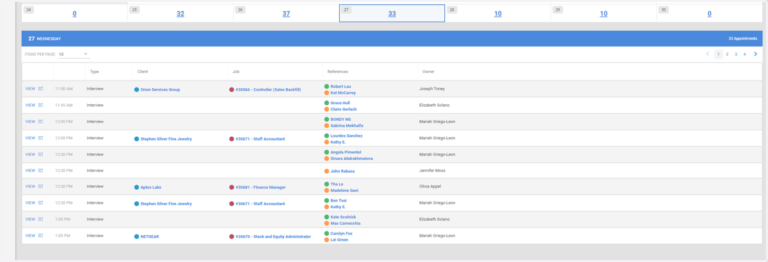Select day 27 with 33 appointments
This screenshot has height=262, width=768.
click(392, 13)
